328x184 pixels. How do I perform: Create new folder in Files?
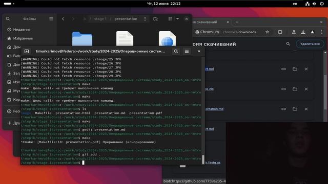click(x=155, y=19)
